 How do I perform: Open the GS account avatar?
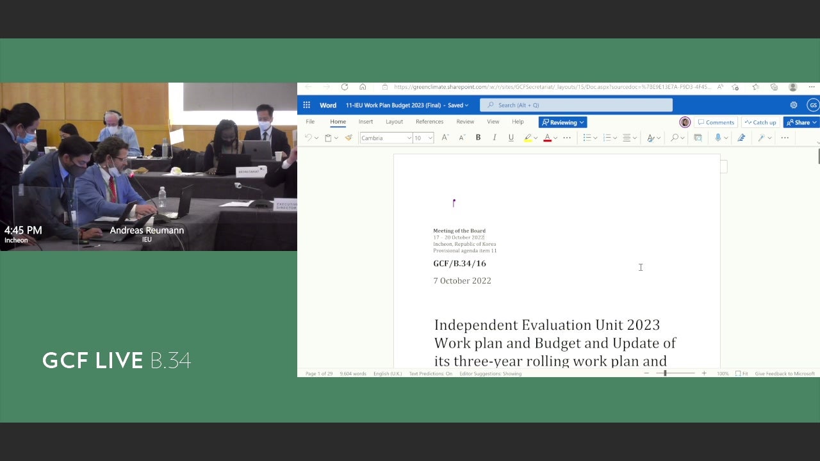pyautogui.click(x=813, y=105)
